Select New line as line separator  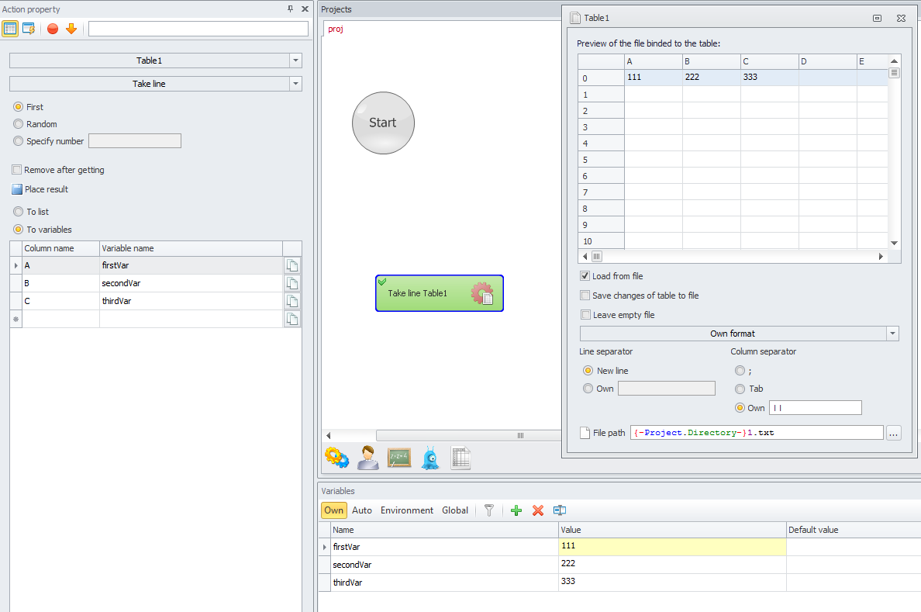(x=588, y=370)
